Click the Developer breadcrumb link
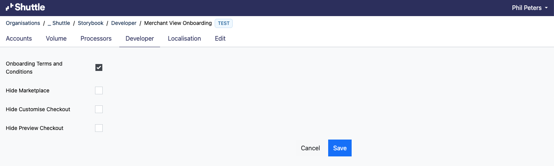The image size is (554, 166). coord(124,23)
